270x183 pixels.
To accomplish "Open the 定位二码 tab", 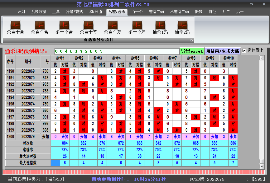I will [156, 12].
